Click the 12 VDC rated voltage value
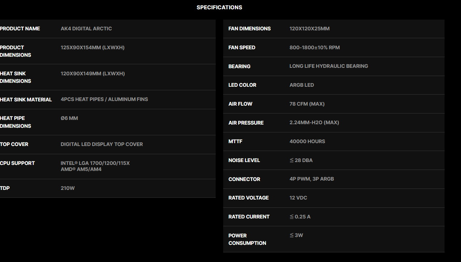Image resolution: width=461 pixels, height=262 pixels. [x=298, y=198]
